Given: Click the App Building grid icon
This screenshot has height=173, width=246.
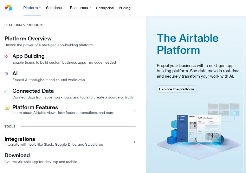Looking at the screenshot, I should 6,56.
